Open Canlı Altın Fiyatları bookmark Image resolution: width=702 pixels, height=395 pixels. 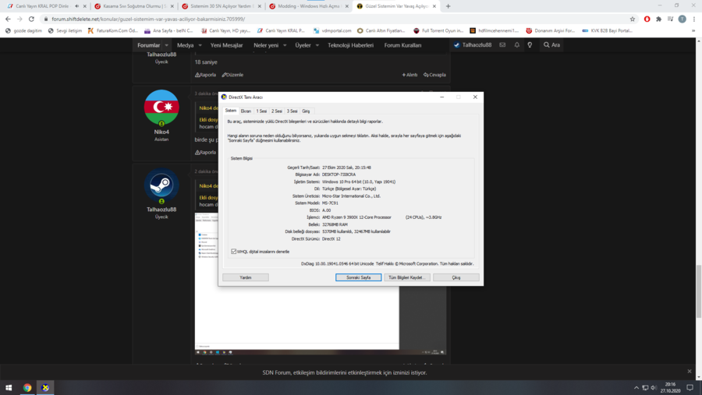click(x=381, y=31)
